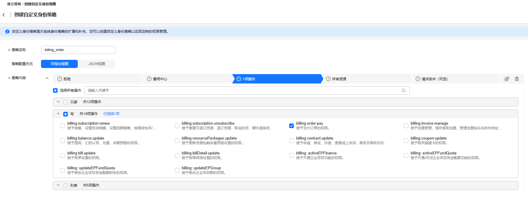This screenshot has width=528, height=197.
Task: Click 共5项操作 count text
Action: point(91,185)
